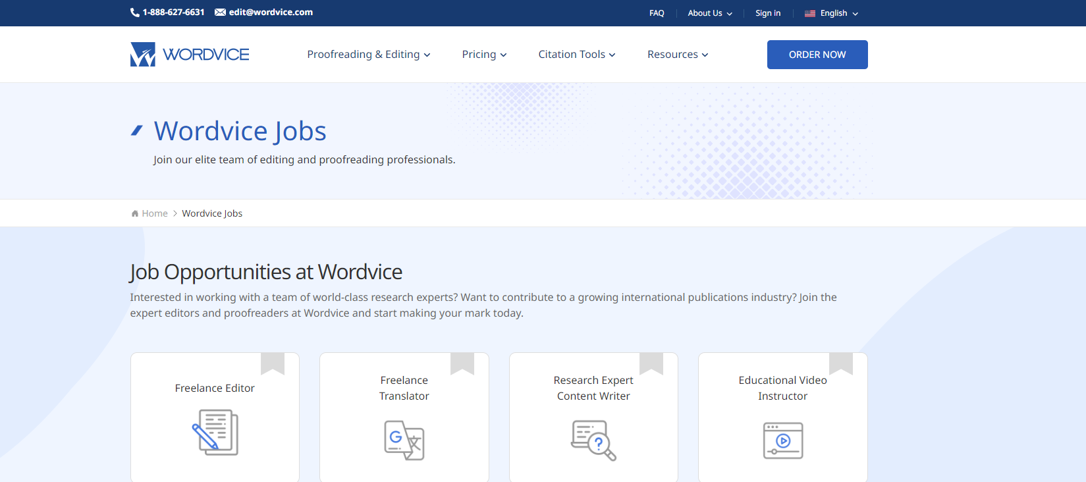Viewport: 1086px width, 482px height.
Task: Click the Freelance Editor document icon
Action: tap(215, 432)
